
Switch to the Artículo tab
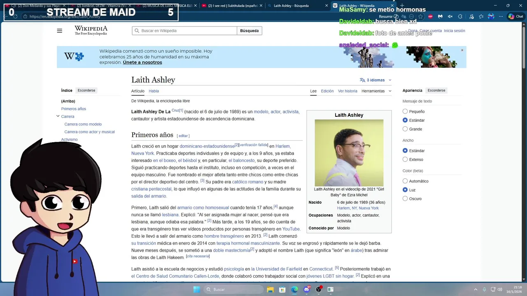coord(138,91)
